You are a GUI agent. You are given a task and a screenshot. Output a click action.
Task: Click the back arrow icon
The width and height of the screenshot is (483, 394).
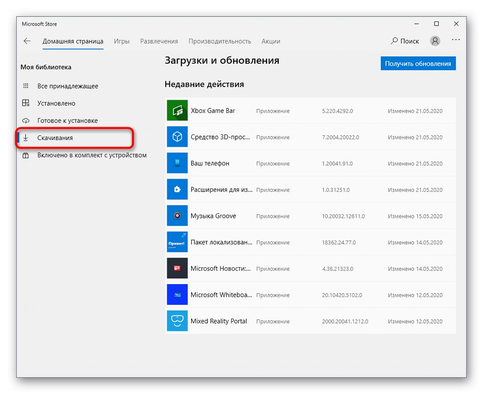tap(27, 41)
